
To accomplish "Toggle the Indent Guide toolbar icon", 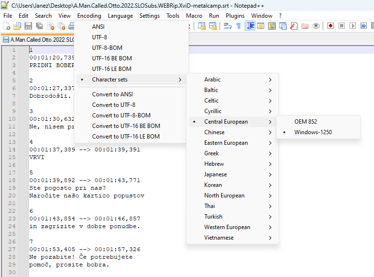I will click(250, 26).
